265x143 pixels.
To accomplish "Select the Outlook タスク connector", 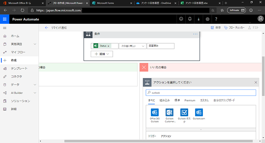I will point(184,116).
